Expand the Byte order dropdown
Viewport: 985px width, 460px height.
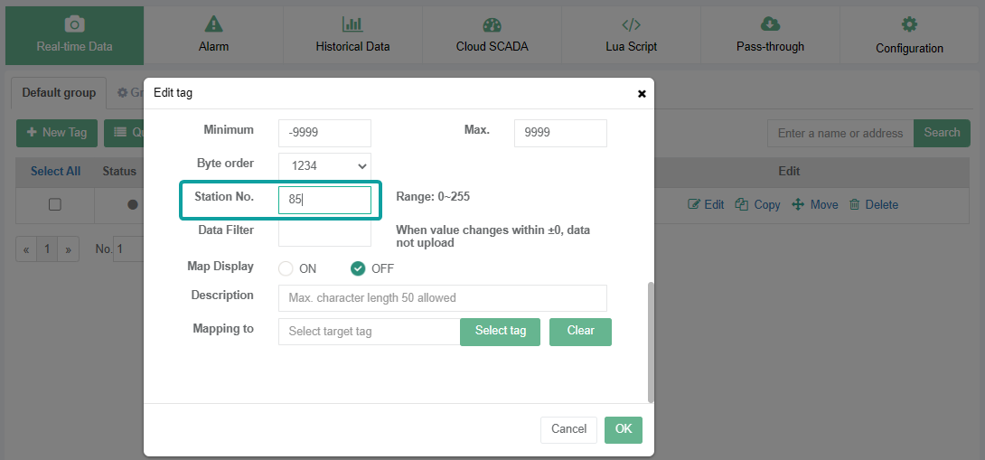[324, 165]
